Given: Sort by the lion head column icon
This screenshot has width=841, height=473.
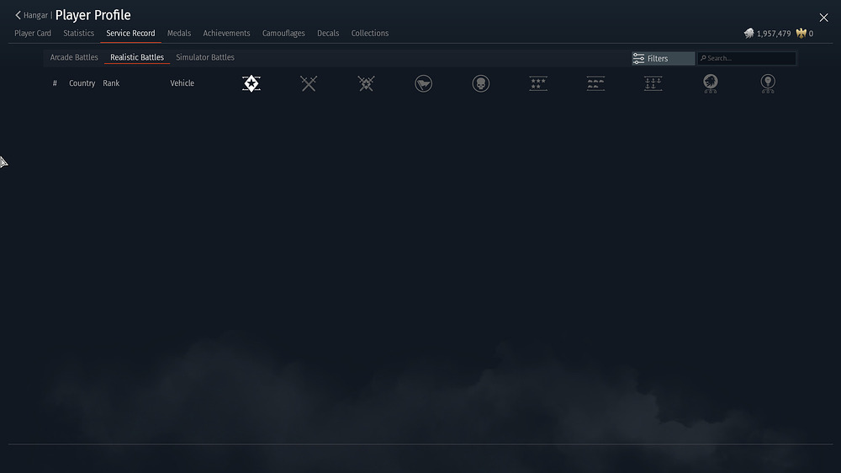Looking at the screenshot, I should point(711,83).
